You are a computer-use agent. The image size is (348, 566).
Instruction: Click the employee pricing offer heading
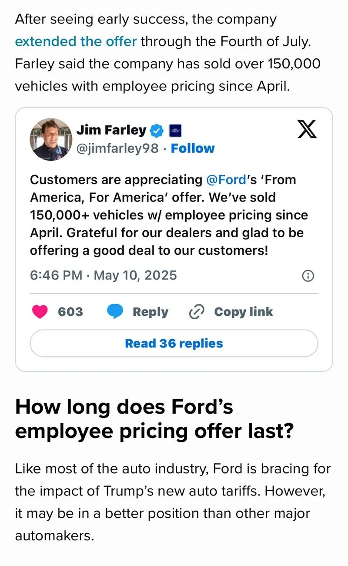click(x=154, y=419)
